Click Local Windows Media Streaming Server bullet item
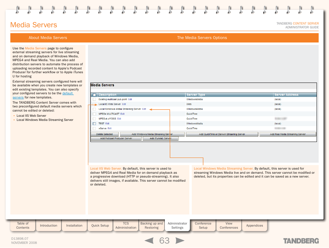This screenshot has height=248, width=329. click(x=45, y=120)
